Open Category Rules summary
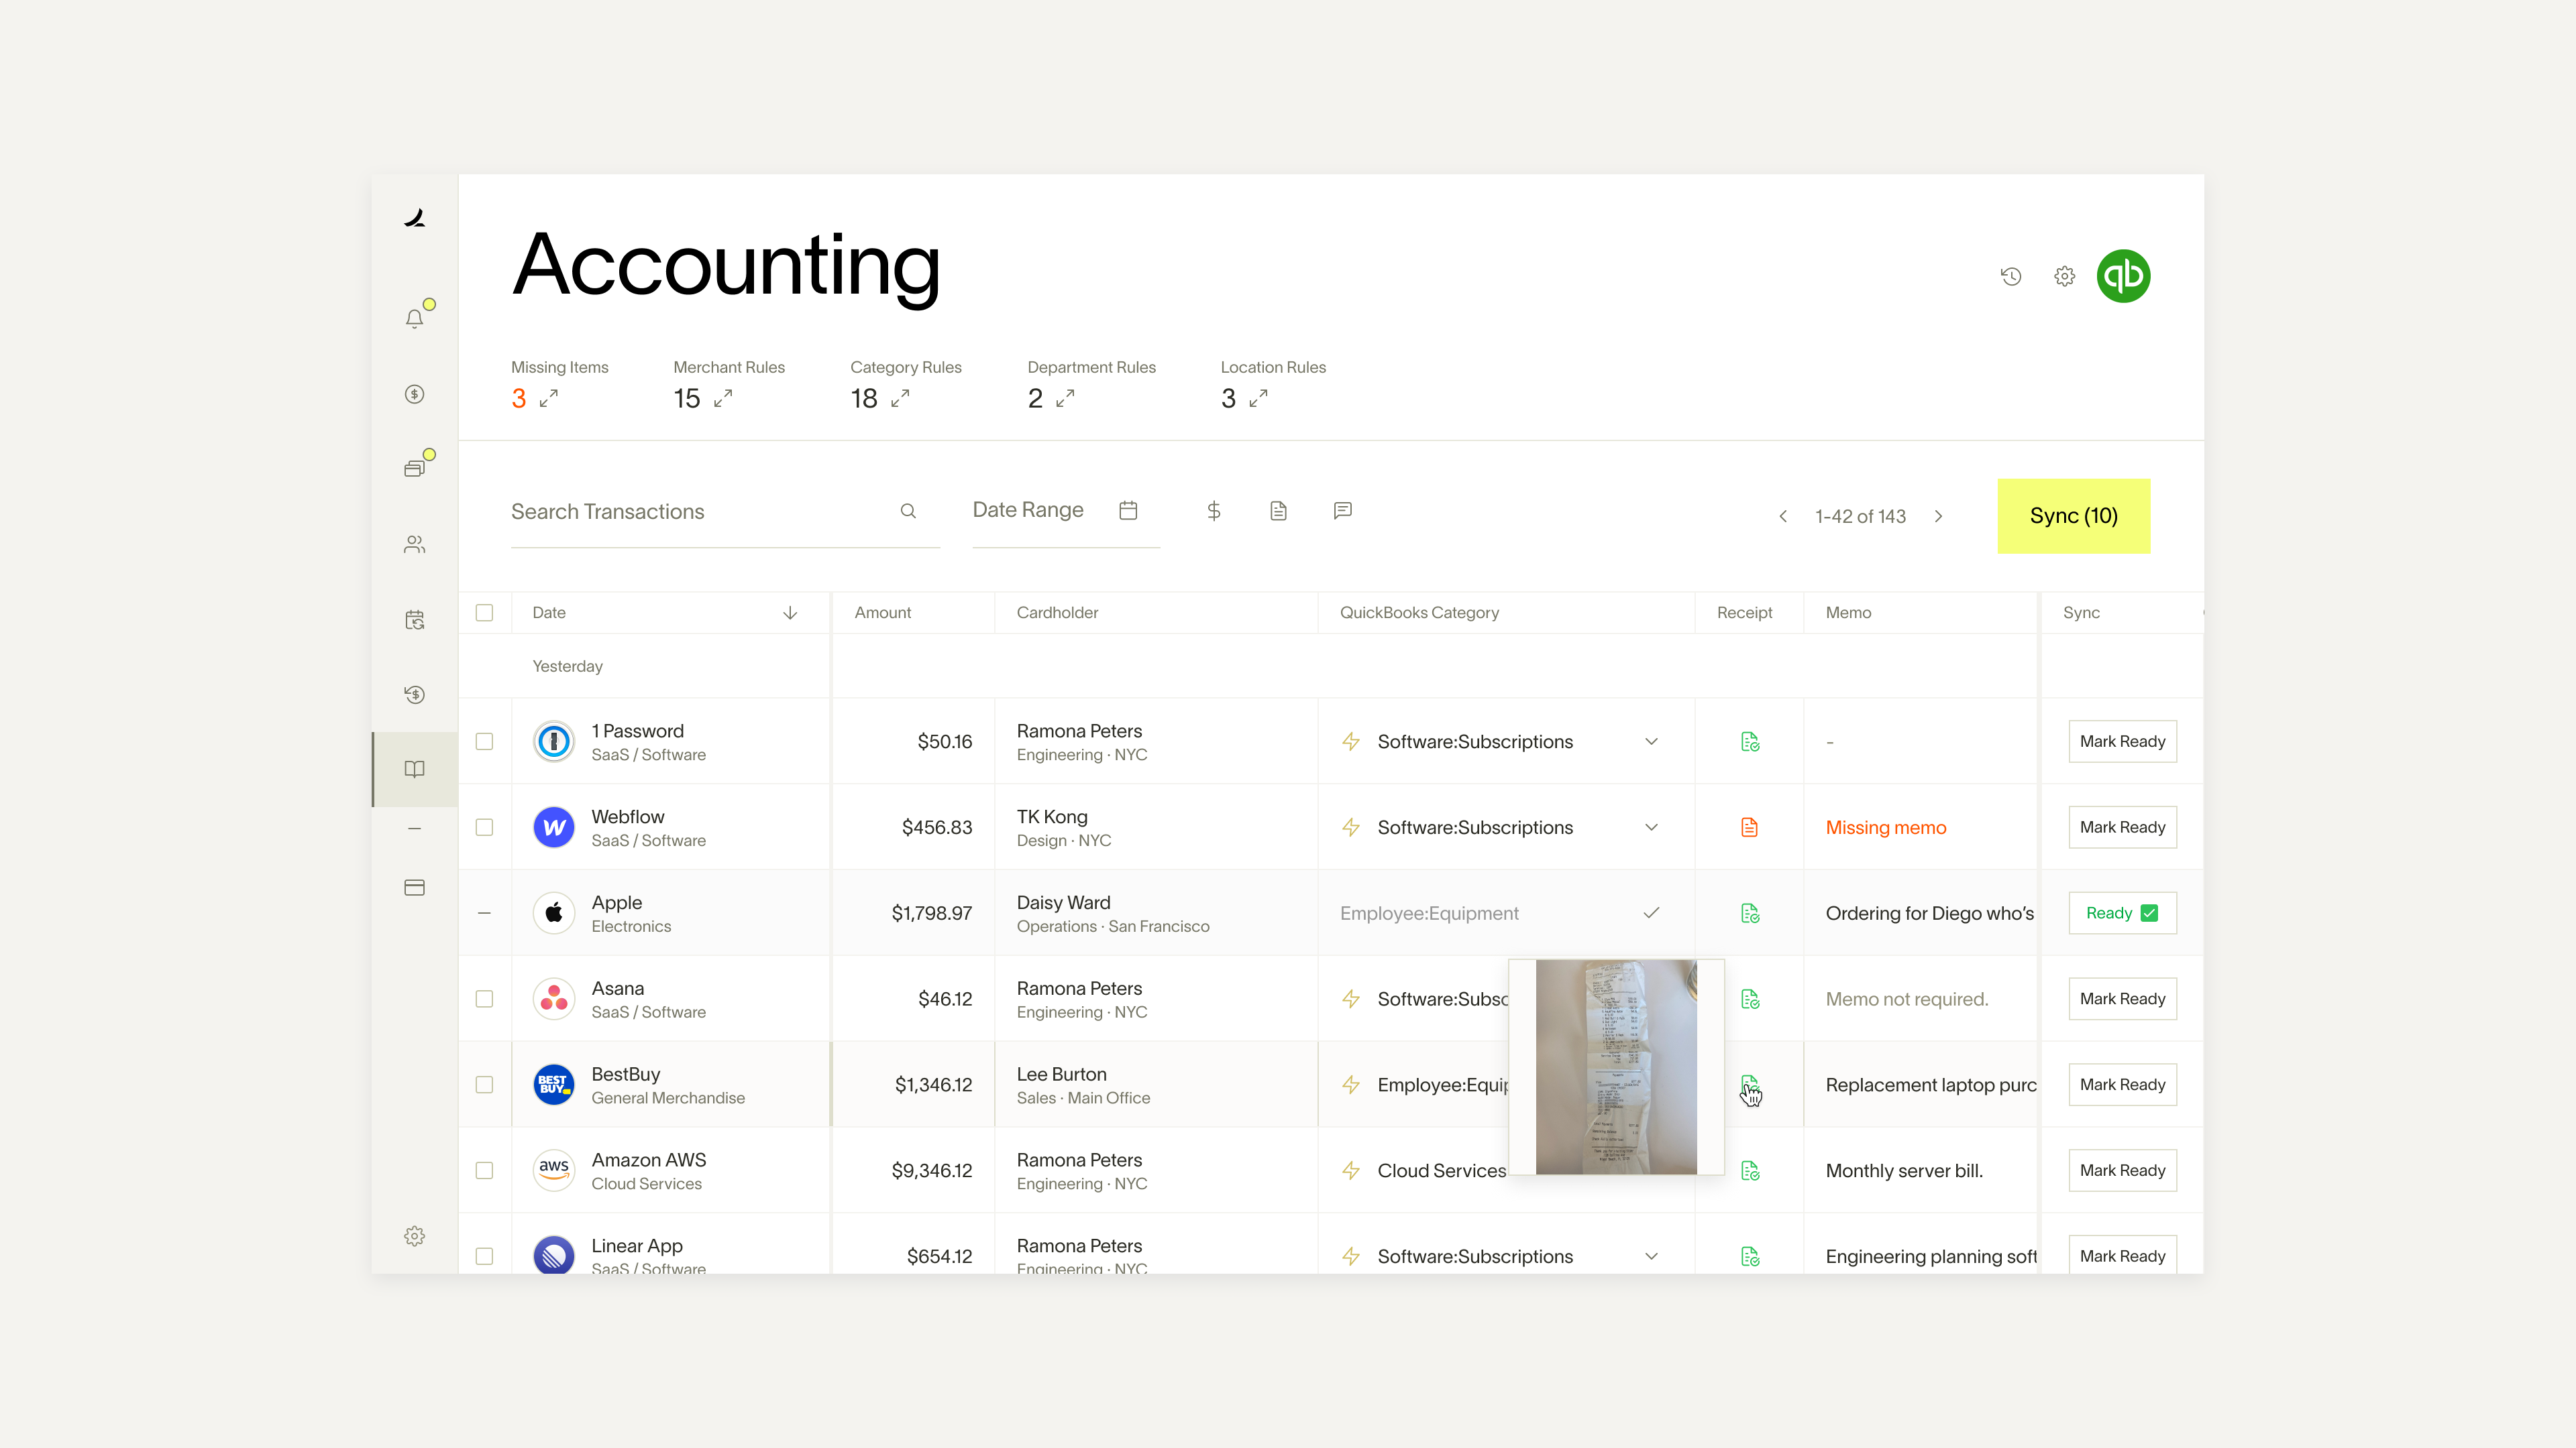Viewport: 2576px width, 1448px height. click(900, 399)
